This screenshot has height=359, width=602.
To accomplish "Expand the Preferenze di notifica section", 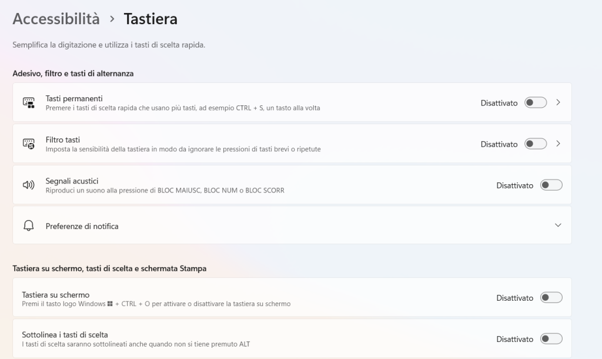I will (558, 225).
